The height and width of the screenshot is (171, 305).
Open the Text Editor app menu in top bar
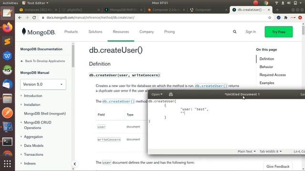point(35,3)
